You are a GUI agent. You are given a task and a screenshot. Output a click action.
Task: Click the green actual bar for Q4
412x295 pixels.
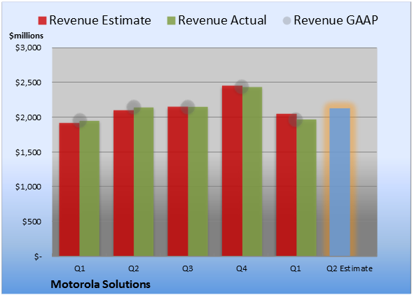pos(252,171)
